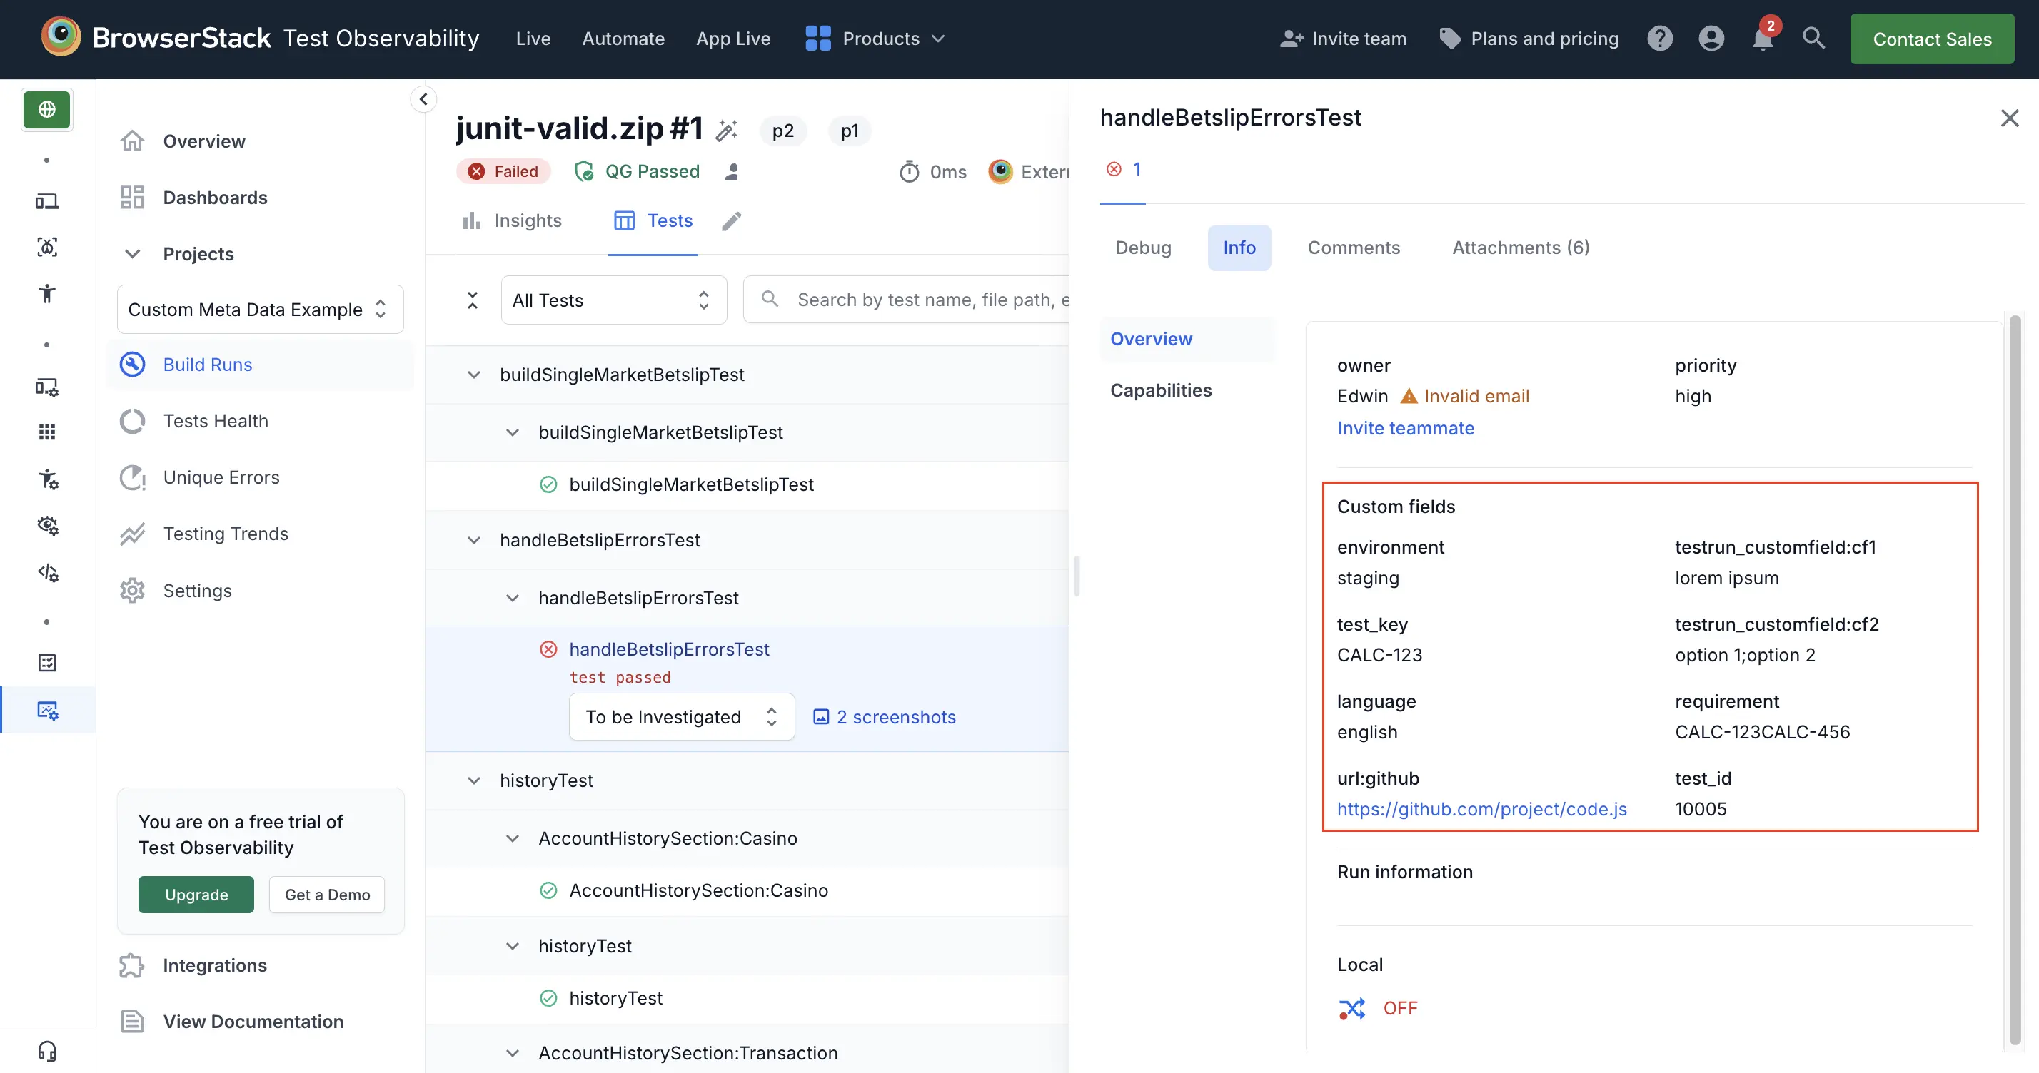Click the green globe icon in left rail

[x=46, y=109]
